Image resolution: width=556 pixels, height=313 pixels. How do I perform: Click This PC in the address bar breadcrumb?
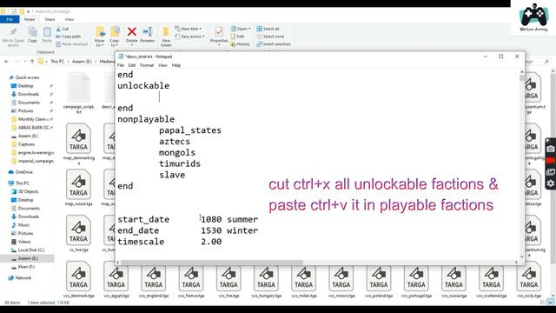click(x=57, y=62)
